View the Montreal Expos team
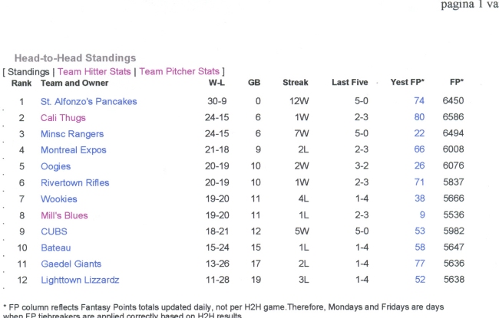This screenshot has width=499, height=318. pos(74,150)
